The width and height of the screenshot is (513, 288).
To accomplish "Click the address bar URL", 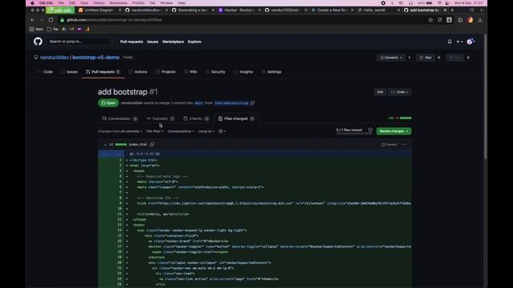I will coord(114,20).
